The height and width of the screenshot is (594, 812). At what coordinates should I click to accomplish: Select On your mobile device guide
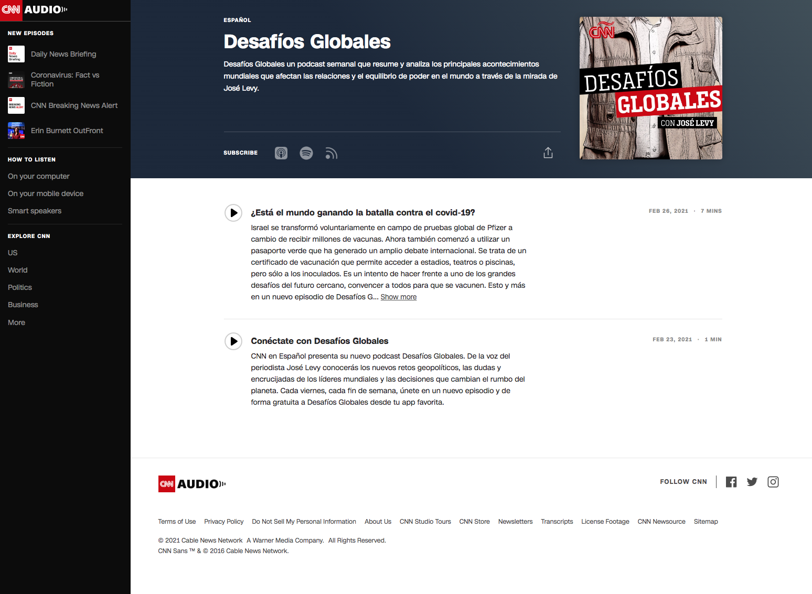[x=46, y=193]
